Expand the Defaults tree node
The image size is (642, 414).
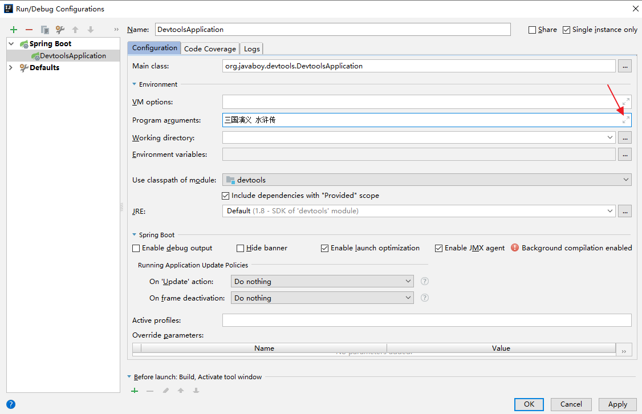click(x=11, y=67)
